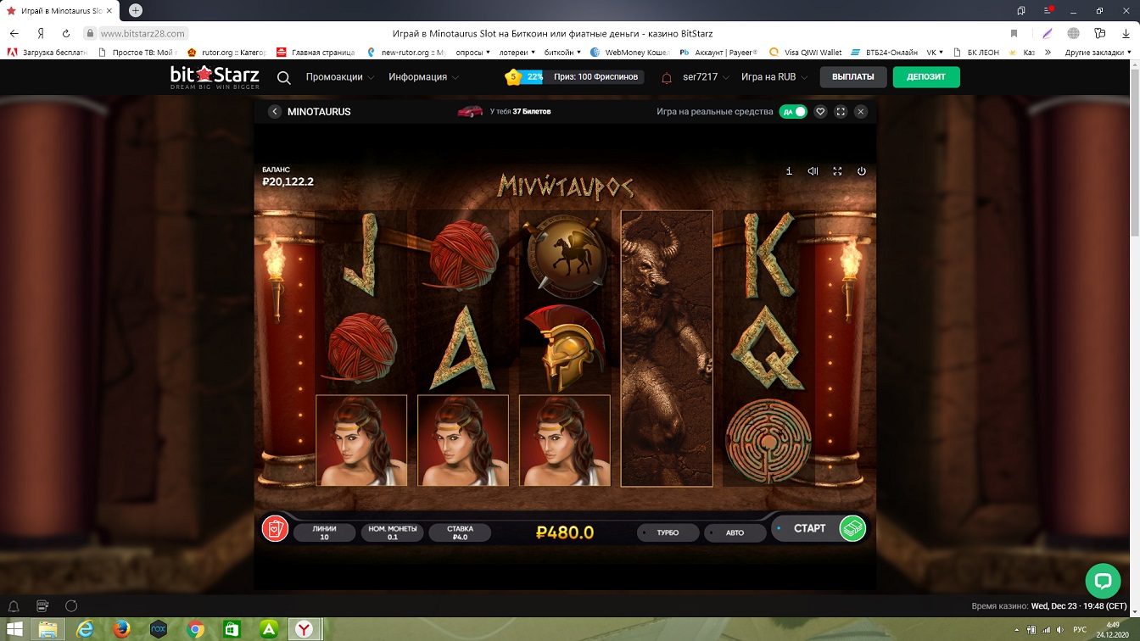Image resolution: width=1140 pixels, height=641 pixels.
Task: Expand Другие закладки bookmarks folder
Action: tap(1099, 52)
